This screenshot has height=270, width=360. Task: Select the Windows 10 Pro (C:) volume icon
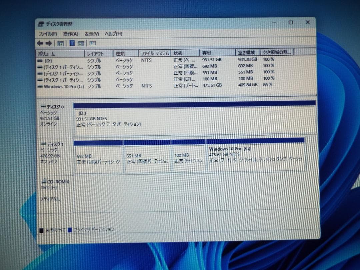41,87
